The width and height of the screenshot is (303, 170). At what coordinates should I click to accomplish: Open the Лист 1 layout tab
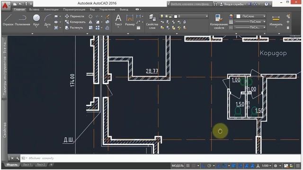pos(27,165)
